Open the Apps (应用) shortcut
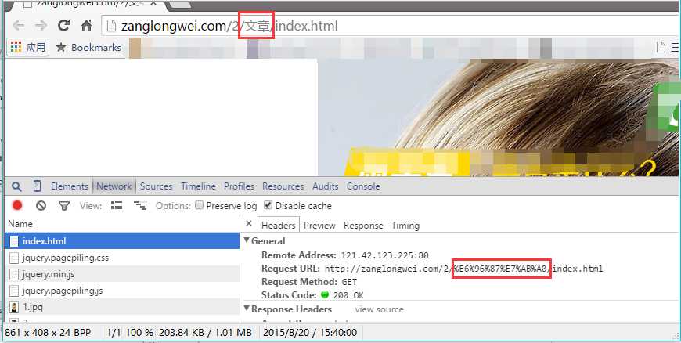 pos(28,47)
